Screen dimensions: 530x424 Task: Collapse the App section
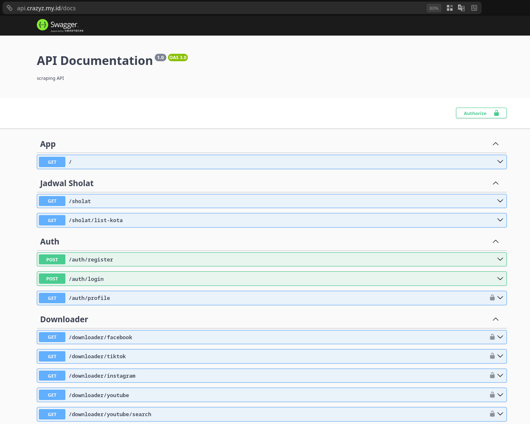(x=496, y=144)
